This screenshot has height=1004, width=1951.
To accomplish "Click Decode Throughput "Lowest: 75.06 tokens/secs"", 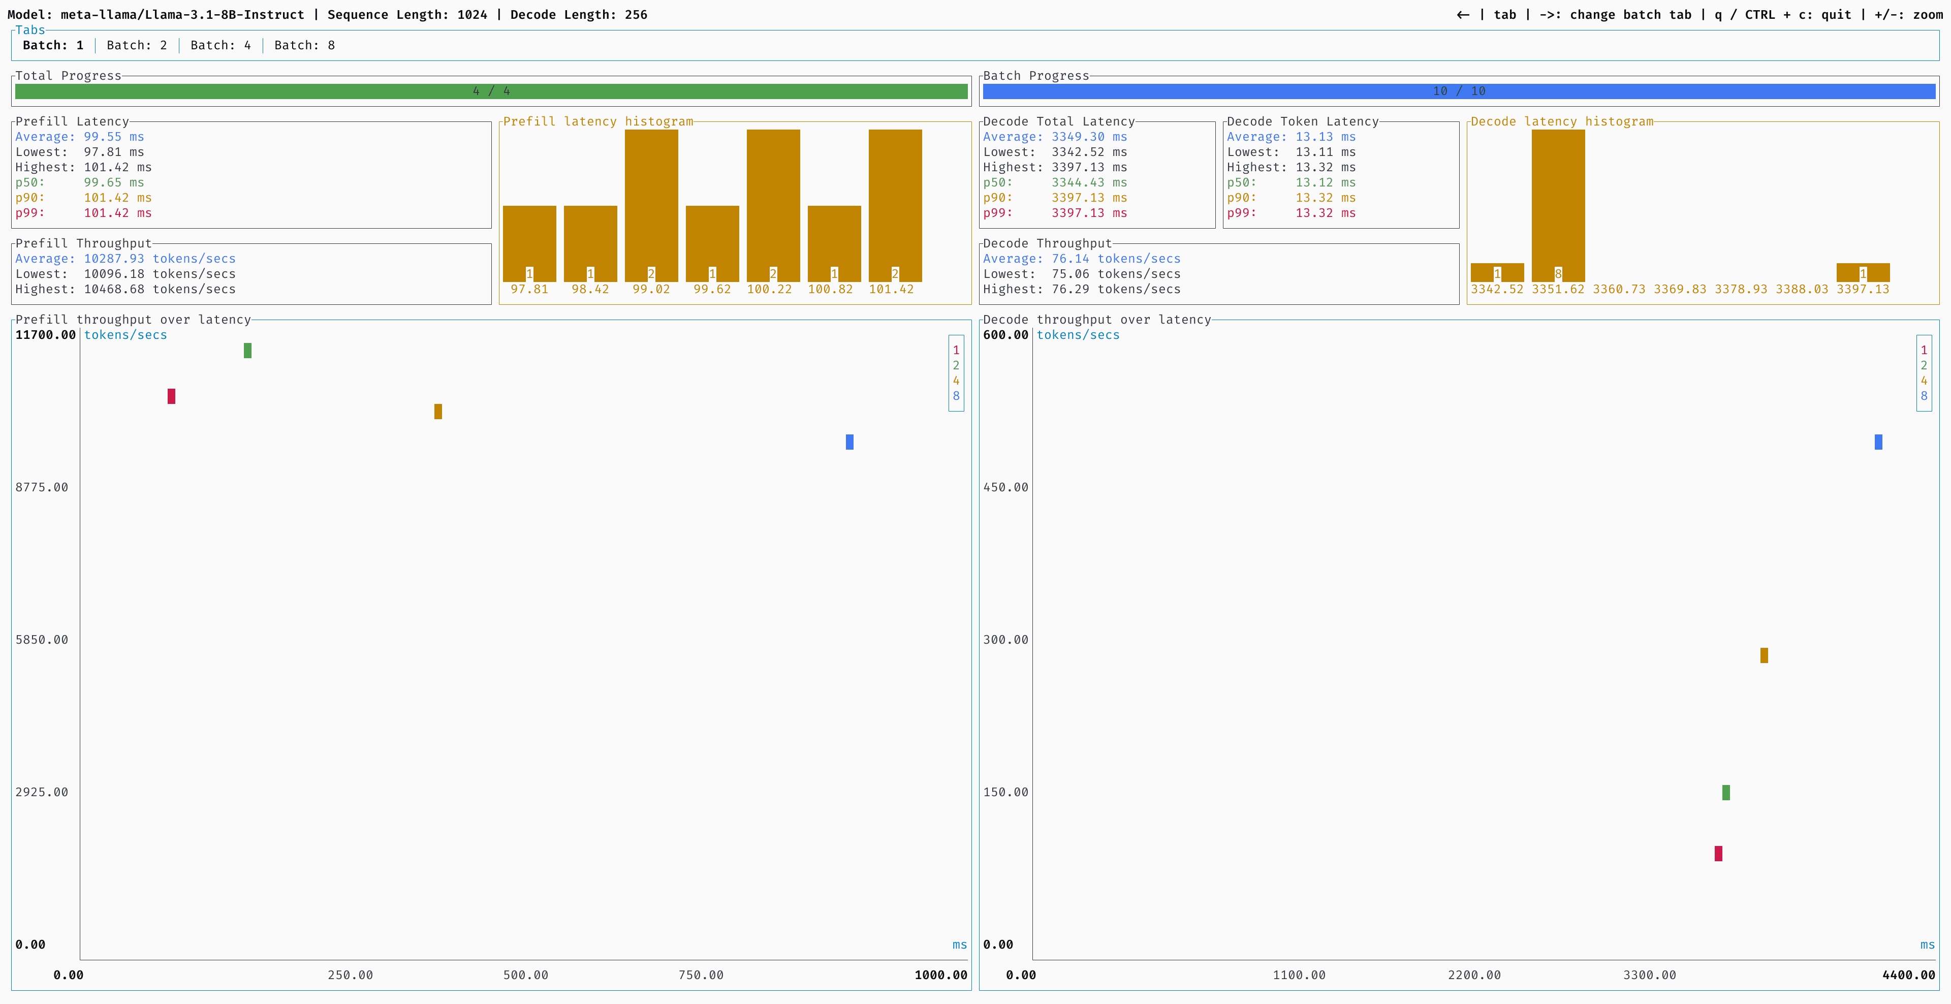I will tap(1082, 274).
